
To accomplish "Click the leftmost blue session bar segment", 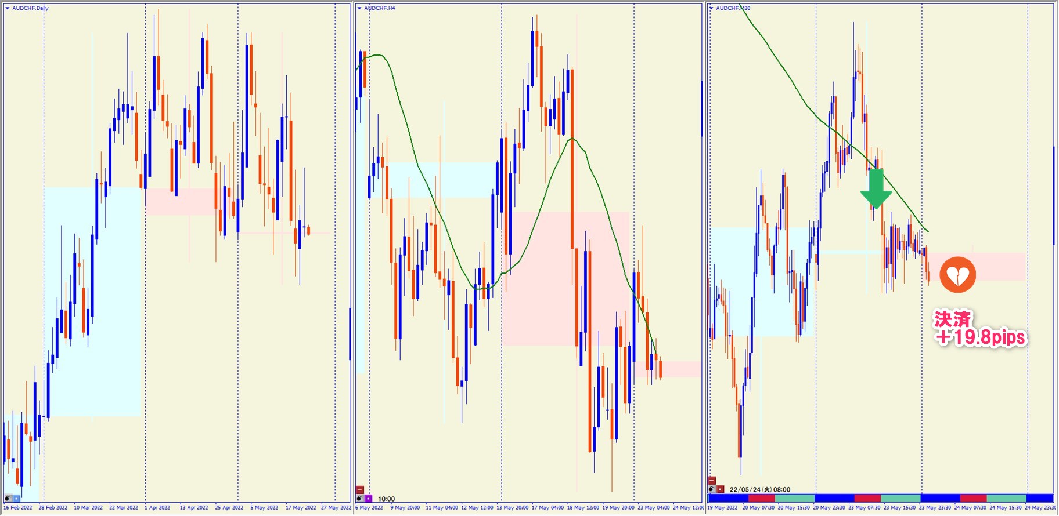I will tap(728, 498).
